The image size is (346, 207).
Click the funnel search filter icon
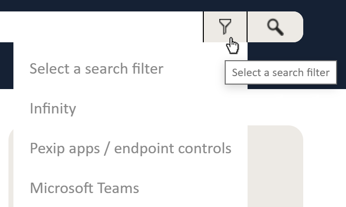(225, 26)
